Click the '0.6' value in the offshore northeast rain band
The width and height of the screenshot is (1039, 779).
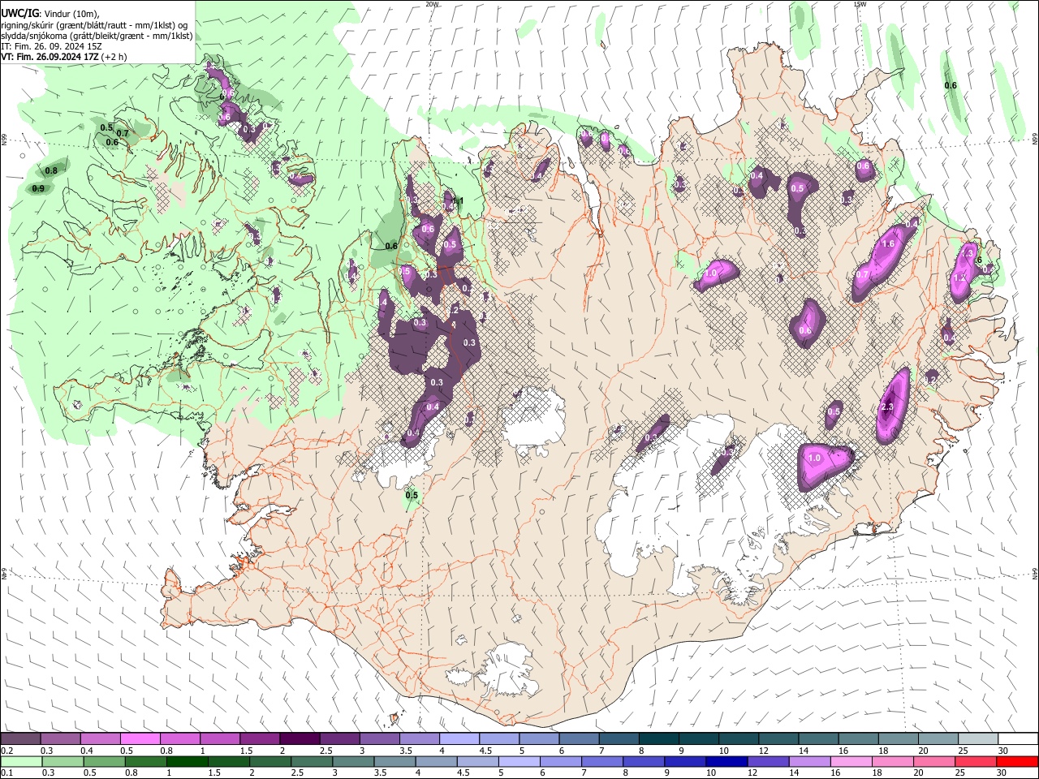951,86
